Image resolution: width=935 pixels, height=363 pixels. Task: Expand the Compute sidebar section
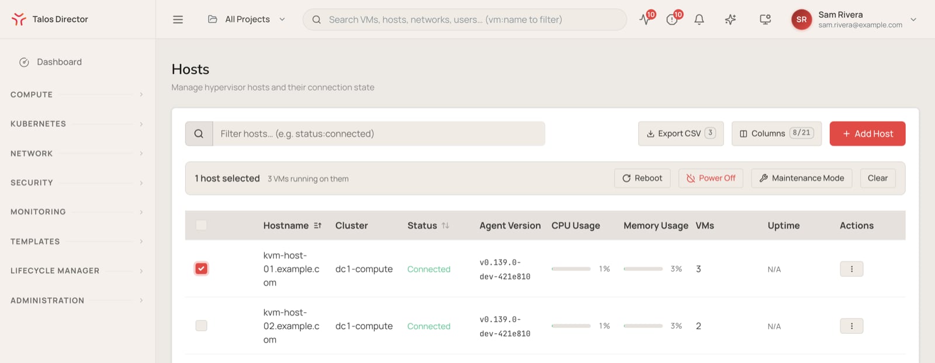(77, 95)
